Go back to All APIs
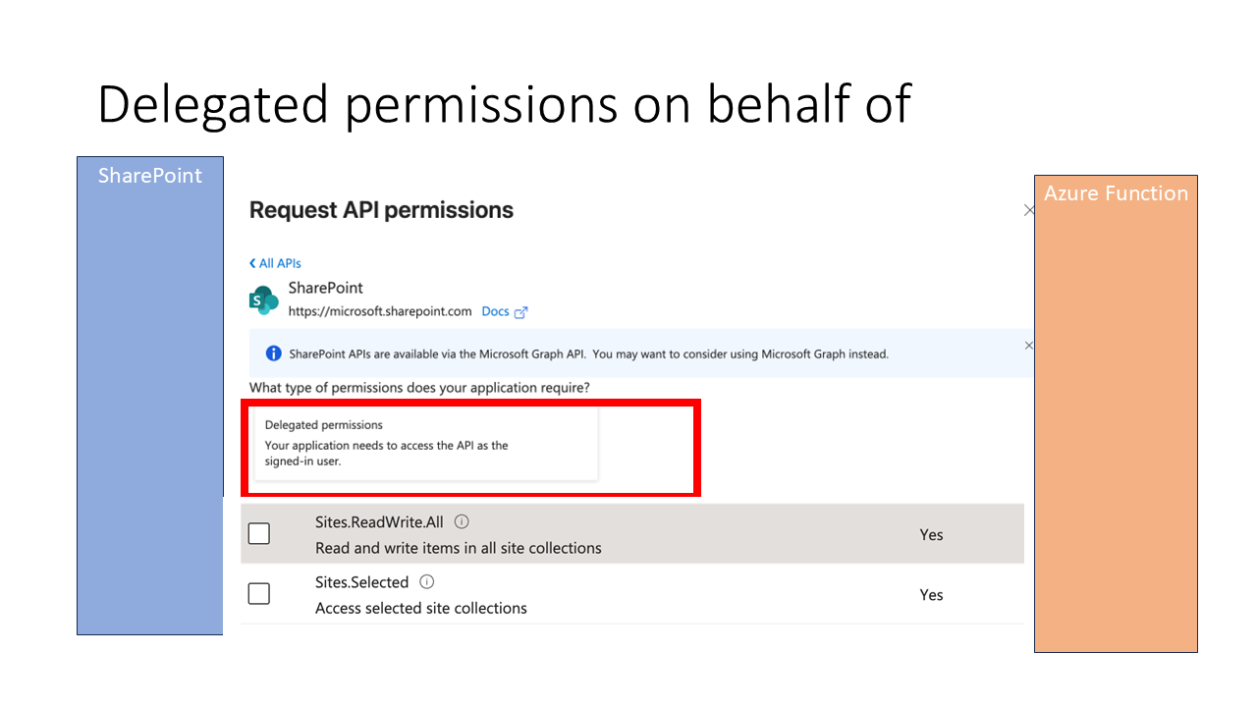 275,263
